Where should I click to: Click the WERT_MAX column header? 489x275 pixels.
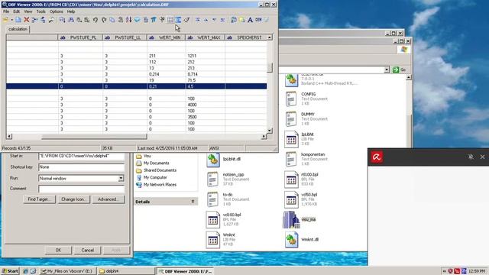206,37
